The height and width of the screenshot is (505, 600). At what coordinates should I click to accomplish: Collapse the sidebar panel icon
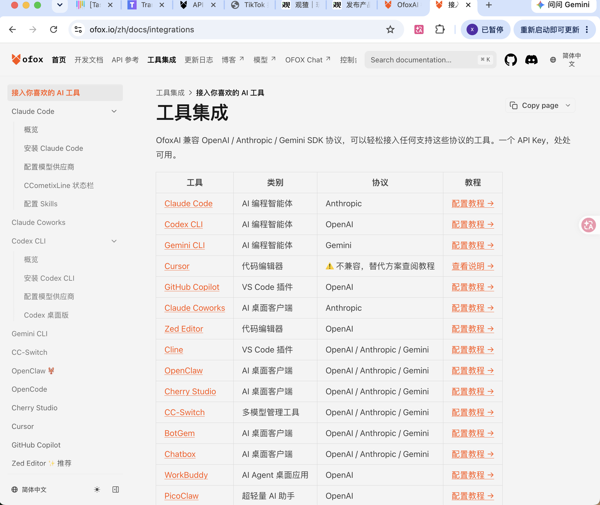[x=116, y=490]
